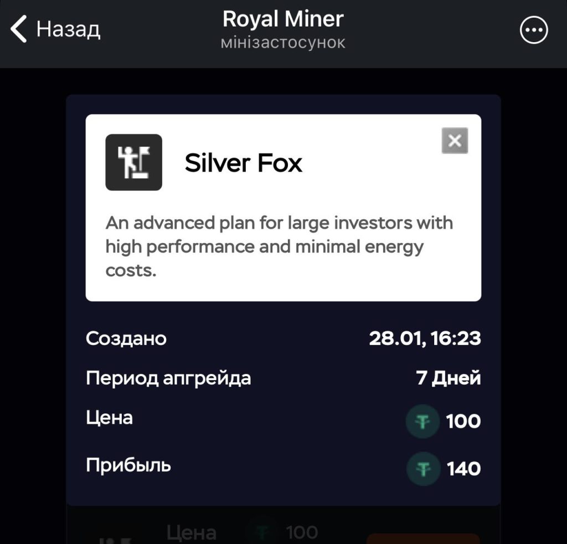Select the 7 Дней upgrade period value
Image resolution: width=567 pixels, height=544 pixels.
coord(448,378)
